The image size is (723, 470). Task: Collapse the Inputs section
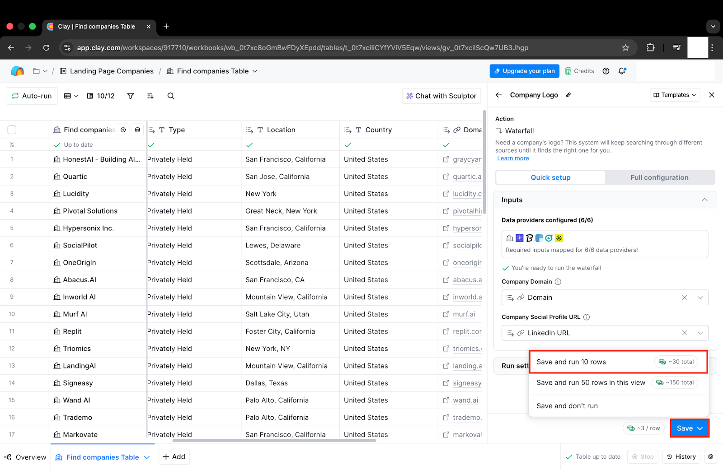tap(704, 200)
